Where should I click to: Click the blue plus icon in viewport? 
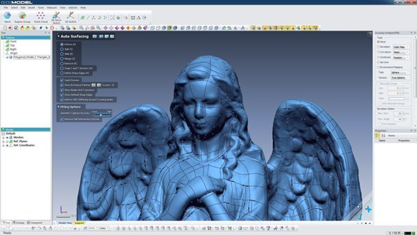(368, 210)
